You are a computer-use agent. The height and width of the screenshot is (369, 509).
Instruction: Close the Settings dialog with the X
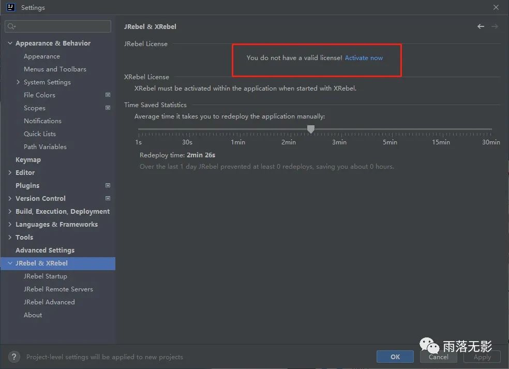coord(496,7)
